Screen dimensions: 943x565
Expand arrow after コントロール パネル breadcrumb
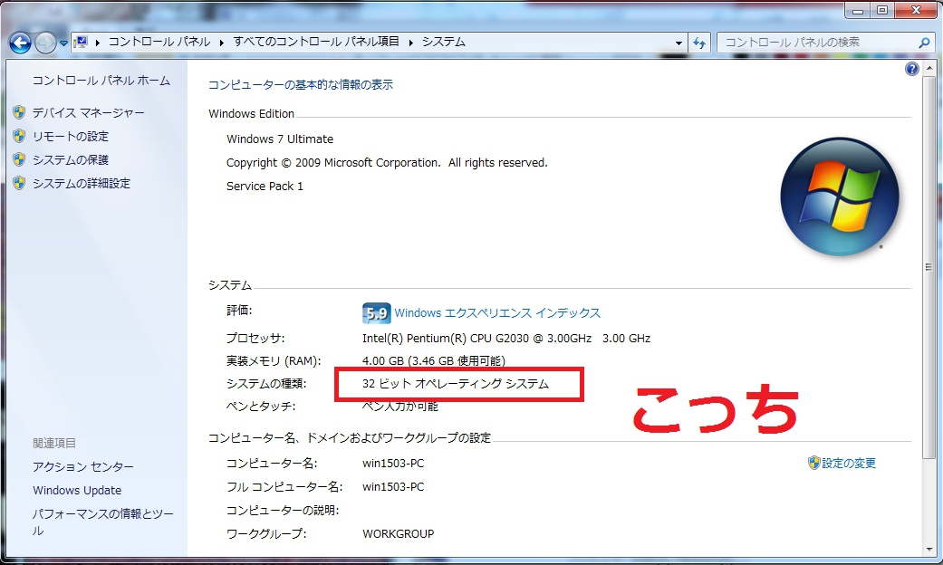(221, 42)
